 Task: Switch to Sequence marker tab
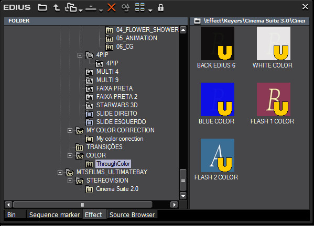[x=55, y=215]
